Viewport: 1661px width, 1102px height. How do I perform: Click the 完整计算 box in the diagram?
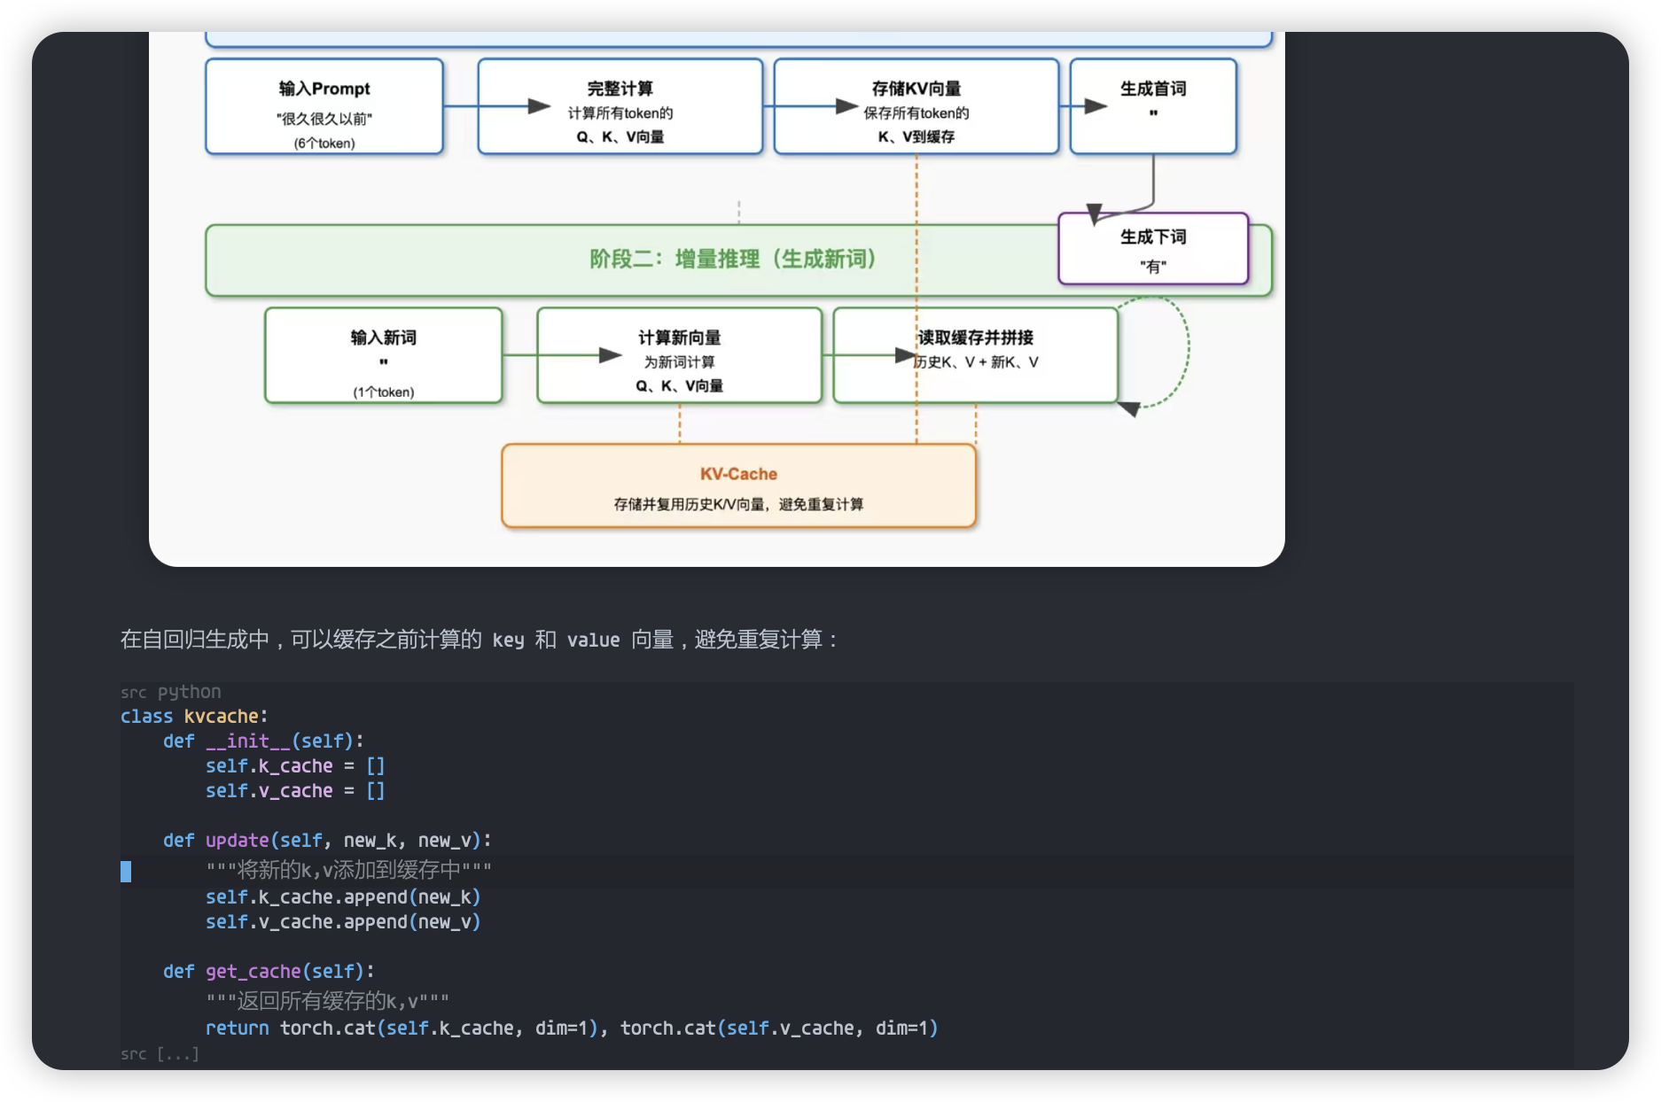point(620,107)
